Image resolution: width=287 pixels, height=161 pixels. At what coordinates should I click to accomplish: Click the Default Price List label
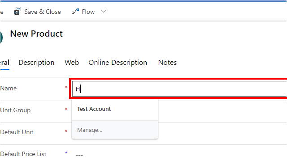tap(23, 154)
